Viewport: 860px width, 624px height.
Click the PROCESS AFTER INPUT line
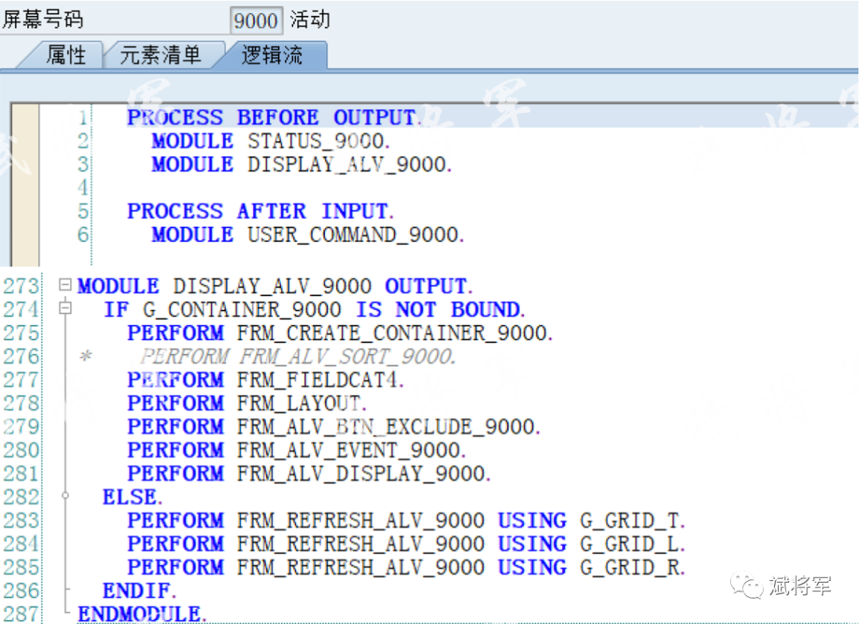260,211
